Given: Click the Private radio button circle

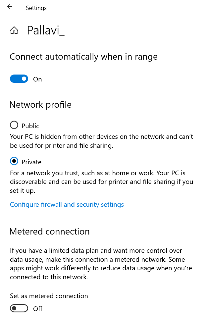Looking at the screenshot, I should click(14, 161).
